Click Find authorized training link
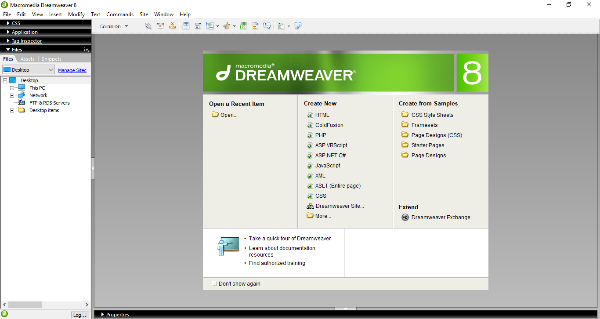Screen dimensions: 600x319 pos(277,263)
